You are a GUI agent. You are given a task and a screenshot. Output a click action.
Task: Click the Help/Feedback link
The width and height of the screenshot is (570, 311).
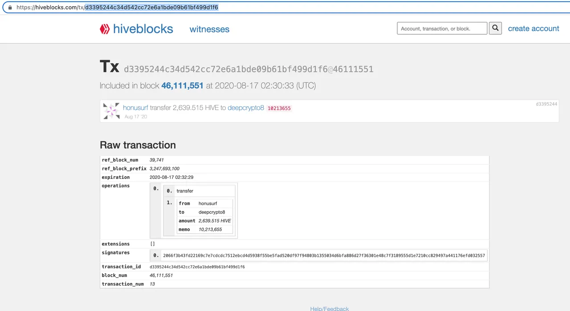330,308
